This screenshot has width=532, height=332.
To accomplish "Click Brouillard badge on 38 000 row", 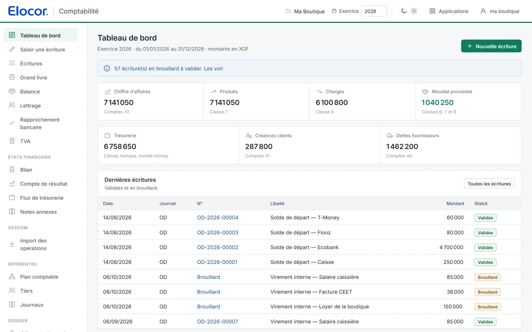I will pyautogui.click(x=487, y=292).
